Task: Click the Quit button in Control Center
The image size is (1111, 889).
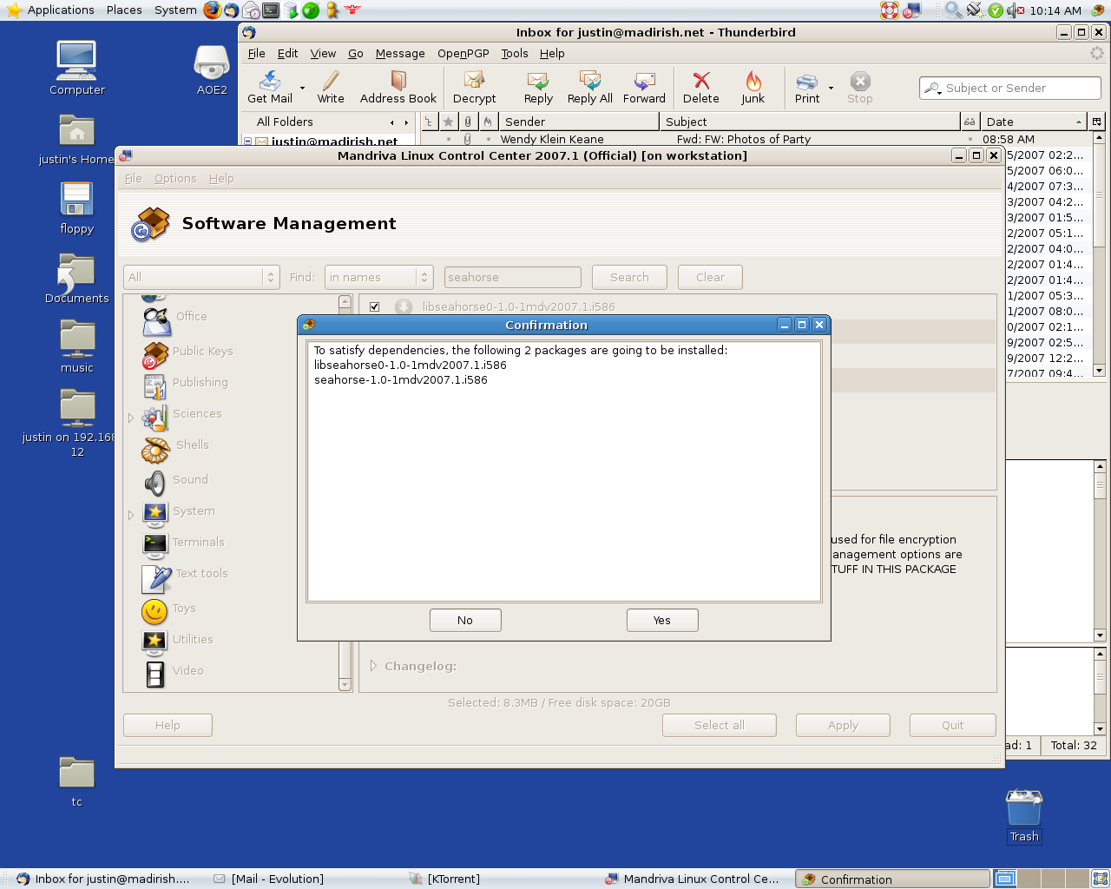Action: [953, 725]
